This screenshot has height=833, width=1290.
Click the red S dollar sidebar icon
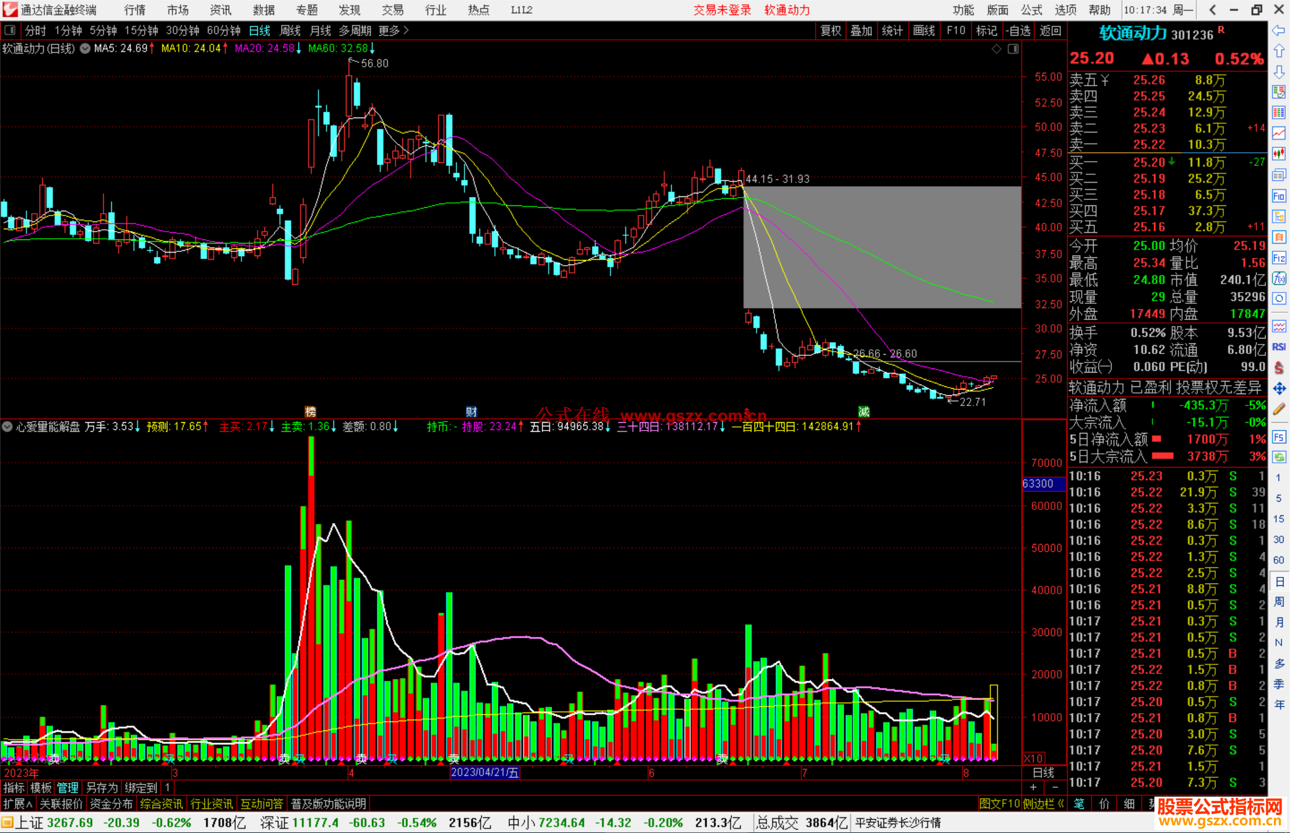tap(1279, 368)
